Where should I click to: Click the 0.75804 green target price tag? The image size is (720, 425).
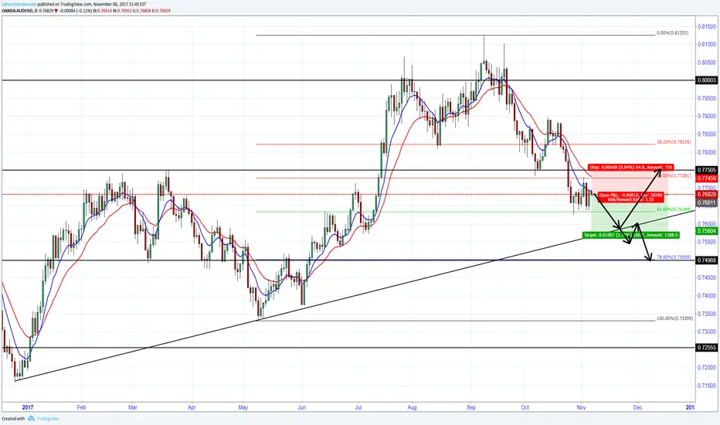707,230
